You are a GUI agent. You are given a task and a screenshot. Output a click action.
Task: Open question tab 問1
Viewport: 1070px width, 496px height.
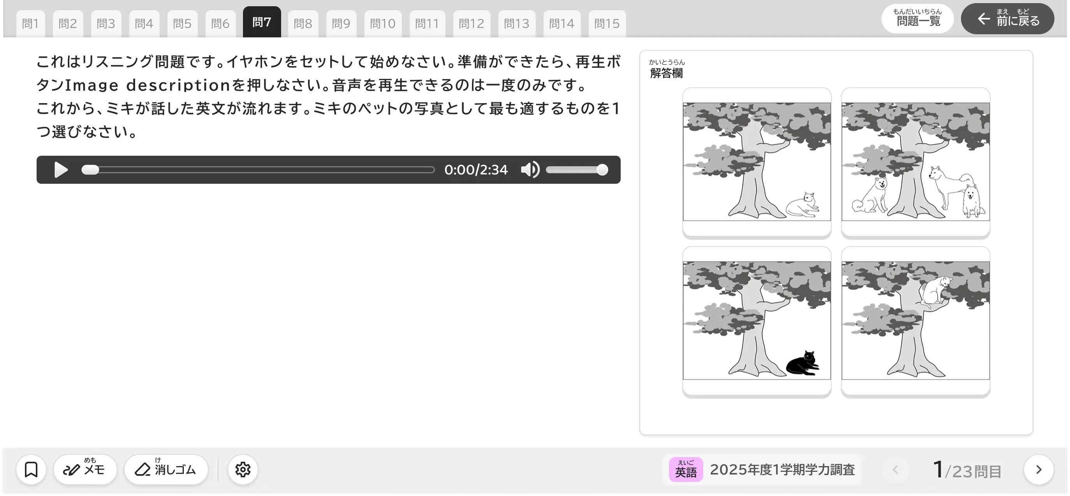click(30, 23)
